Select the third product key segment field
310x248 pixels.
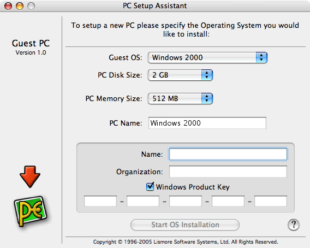click(186, 201)
